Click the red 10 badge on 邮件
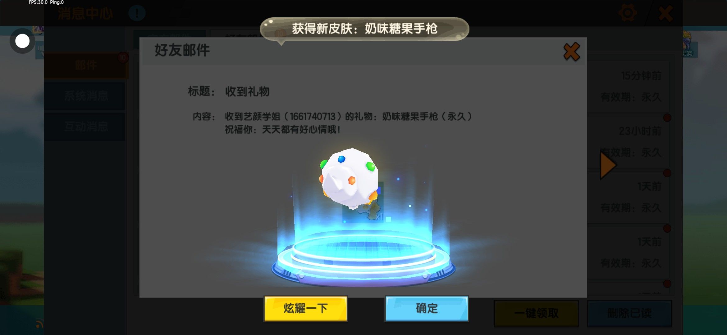Screen dimensions: 727x335 point(123,58)
